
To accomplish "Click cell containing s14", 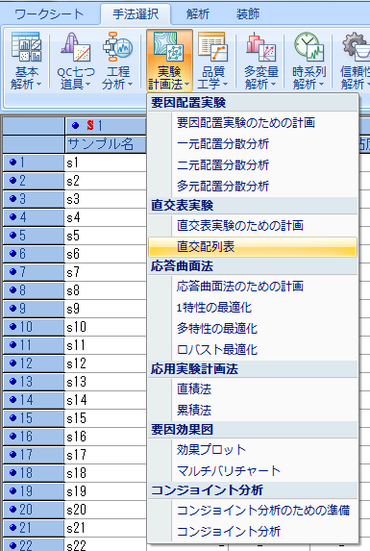I will 106,400.
